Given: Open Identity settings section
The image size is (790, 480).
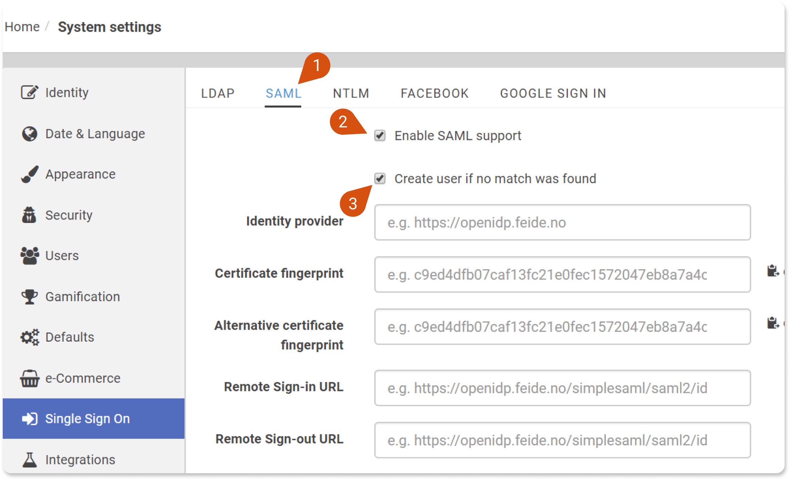Looking at the screenshot, I should (93, 92).
